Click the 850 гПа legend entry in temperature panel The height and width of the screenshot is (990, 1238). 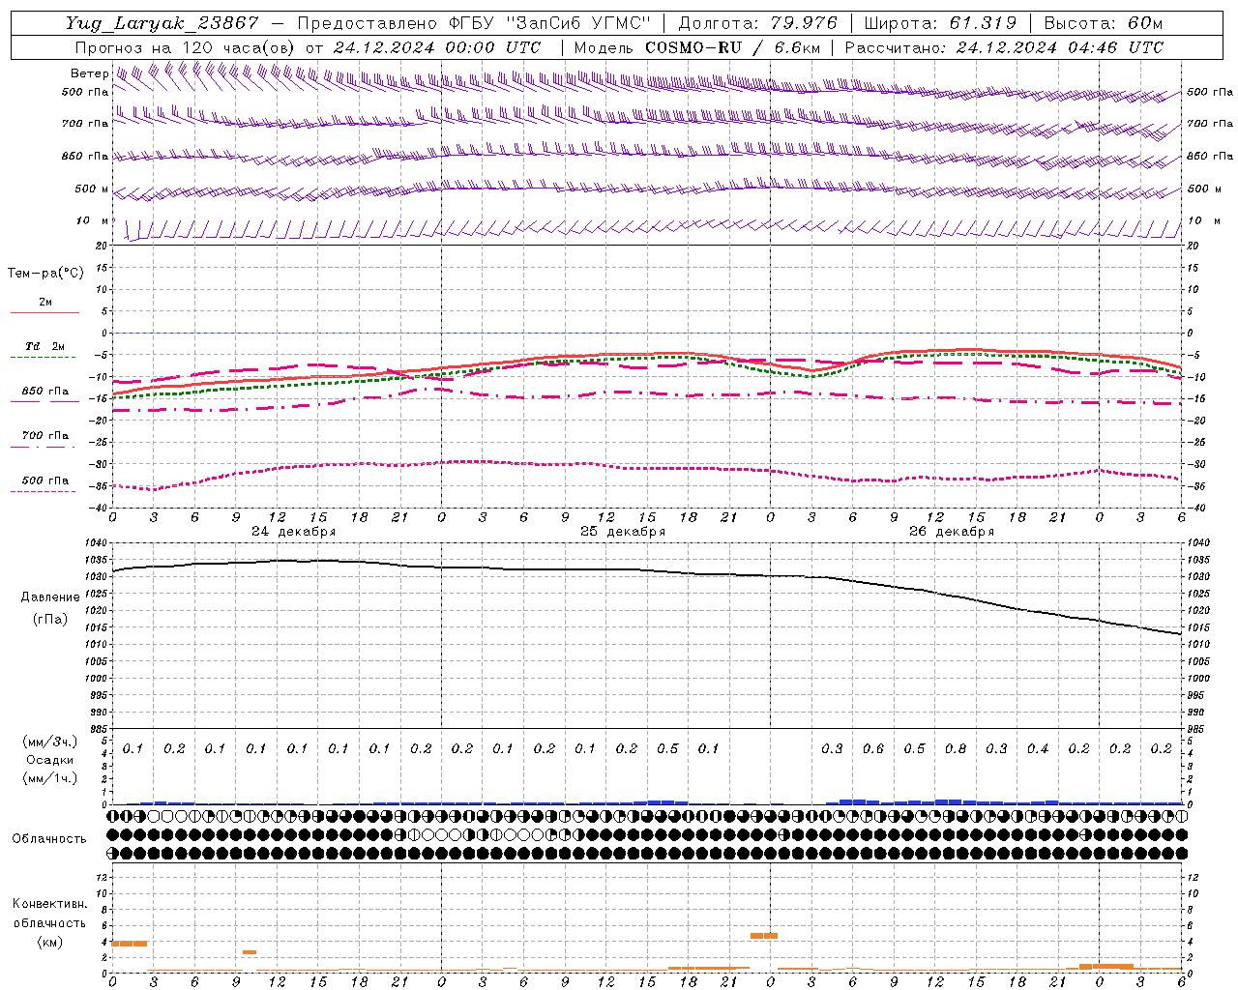[x=44, y=391]
